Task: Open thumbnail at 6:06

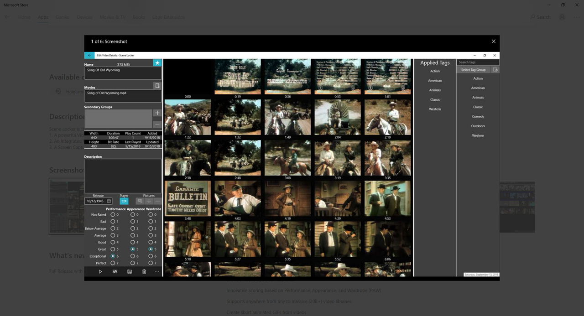Action: [x=387, y=239]
